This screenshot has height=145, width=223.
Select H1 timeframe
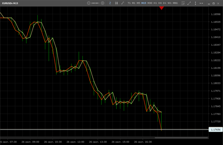[x=155, y=3]
